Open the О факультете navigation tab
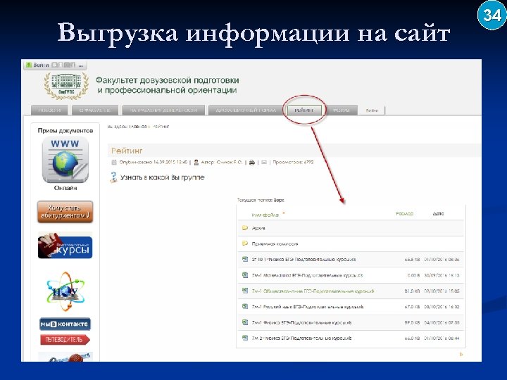The height and width of the screenshot is (380, 507). tap(95, 110)
